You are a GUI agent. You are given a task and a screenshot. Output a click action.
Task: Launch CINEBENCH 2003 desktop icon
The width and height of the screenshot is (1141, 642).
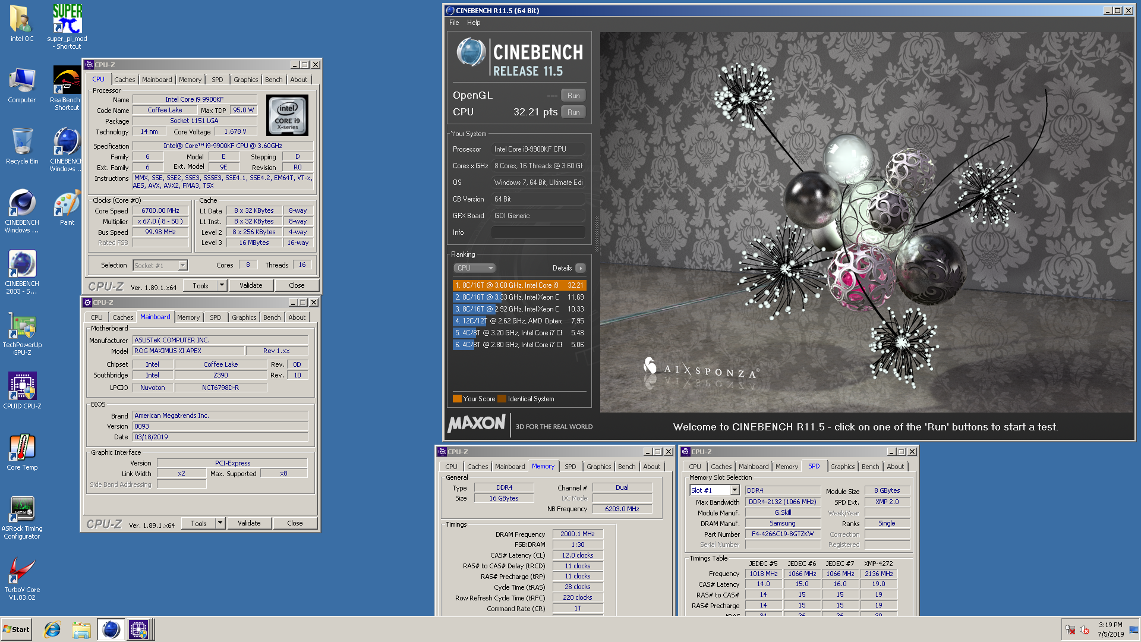point(22,272)
